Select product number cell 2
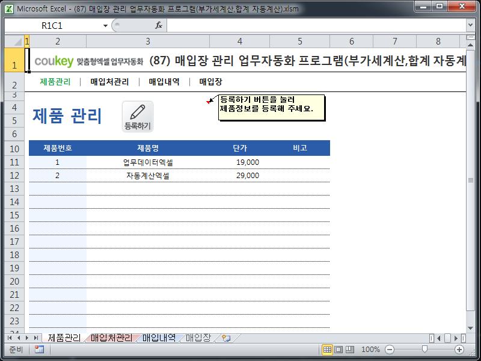Screen dimensions: 481x361 click(58, 176)
